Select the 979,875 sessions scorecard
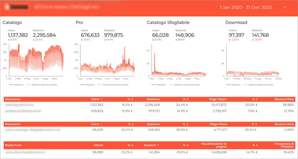This screenshot has width=298, height=159. 114,35
